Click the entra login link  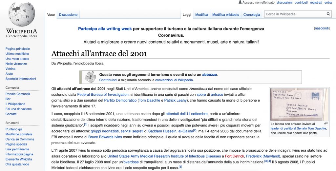click(x=328, y=3)
